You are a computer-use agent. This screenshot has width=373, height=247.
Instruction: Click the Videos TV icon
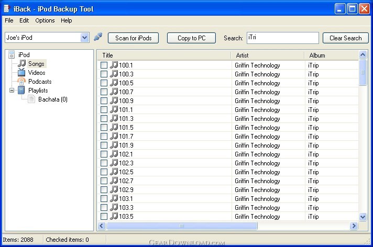pyautogui.click(x=21, y=72)
